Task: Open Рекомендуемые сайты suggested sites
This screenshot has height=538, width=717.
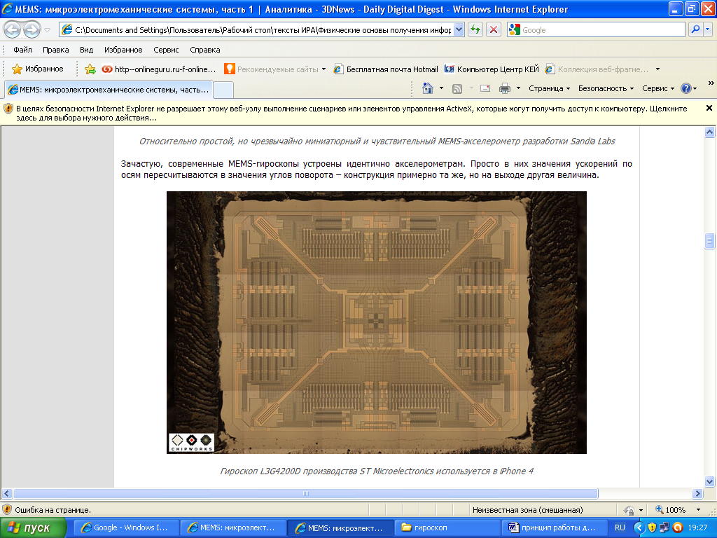Action: pos(272,69)
